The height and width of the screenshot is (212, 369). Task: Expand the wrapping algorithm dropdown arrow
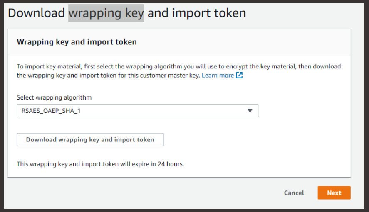coord(250,111)
